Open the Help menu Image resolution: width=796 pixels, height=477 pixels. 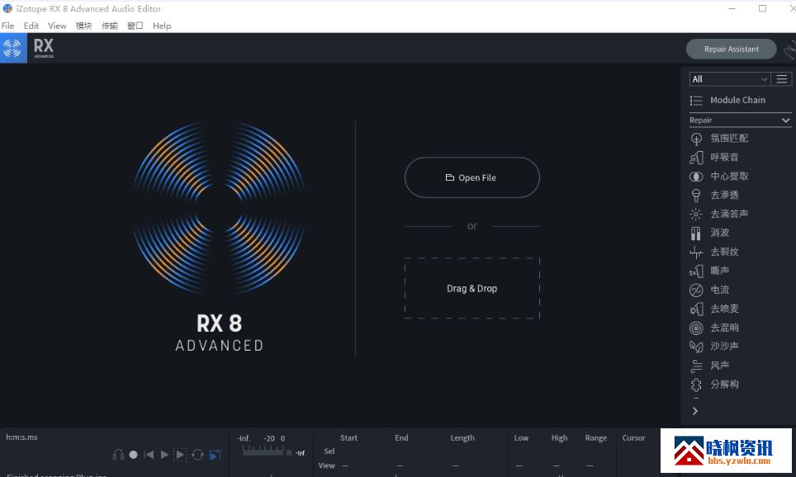pyautogui.click(x=162, y=26)
